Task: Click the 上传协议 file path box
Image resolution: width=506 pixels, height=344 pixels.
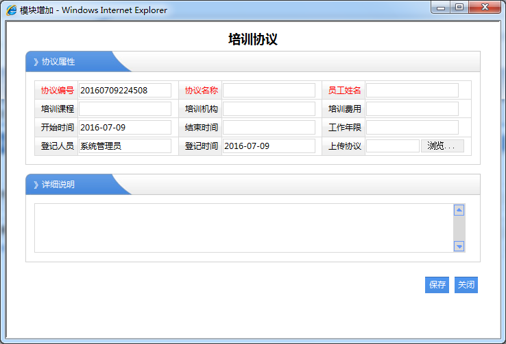Action: pyautogui.click(x=393, y=146)
